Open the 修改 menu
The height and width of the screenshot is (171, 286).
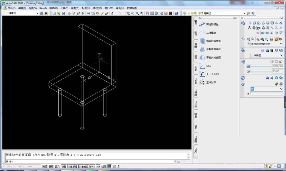click(97, 8)
